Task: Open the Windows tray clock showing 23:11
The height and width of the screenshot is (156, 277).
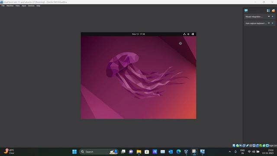Action: [x=268, y=152]
